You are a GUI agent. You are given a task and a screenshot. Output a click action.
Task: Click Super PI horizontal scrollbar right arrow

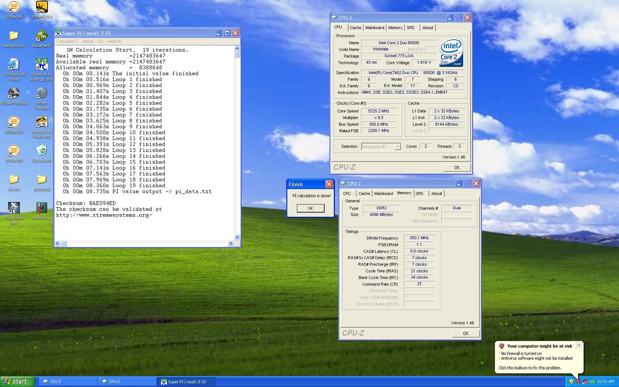(231, 244)
